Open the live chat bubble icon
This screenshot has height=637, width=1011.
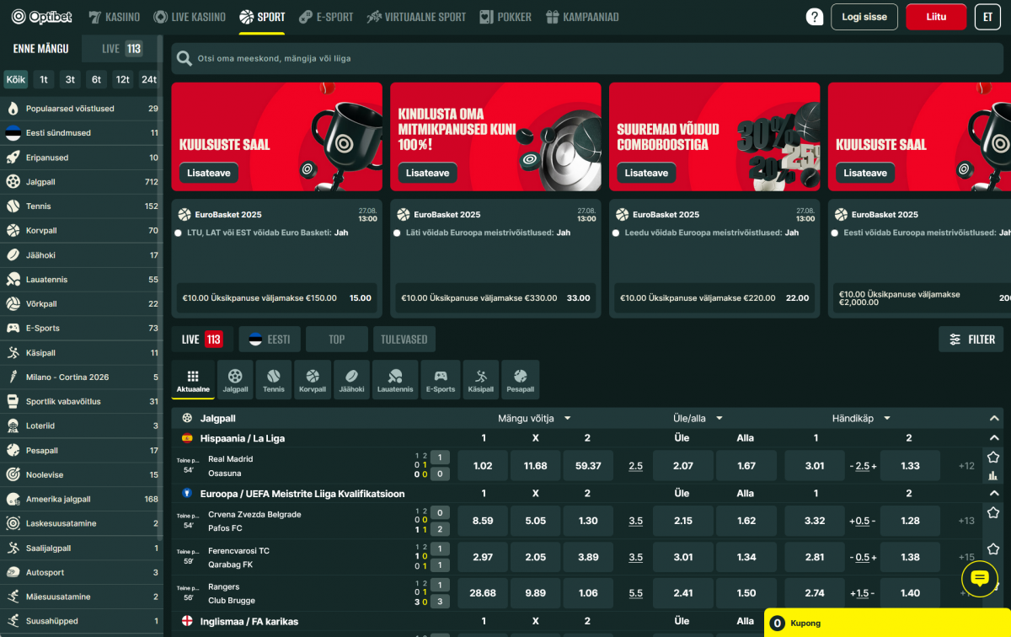pos(979,578)
